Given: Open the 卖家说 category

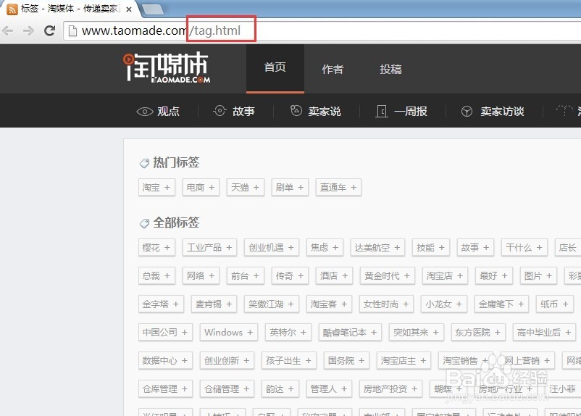Looking at the screenshot, I should [x=325, y=111].
